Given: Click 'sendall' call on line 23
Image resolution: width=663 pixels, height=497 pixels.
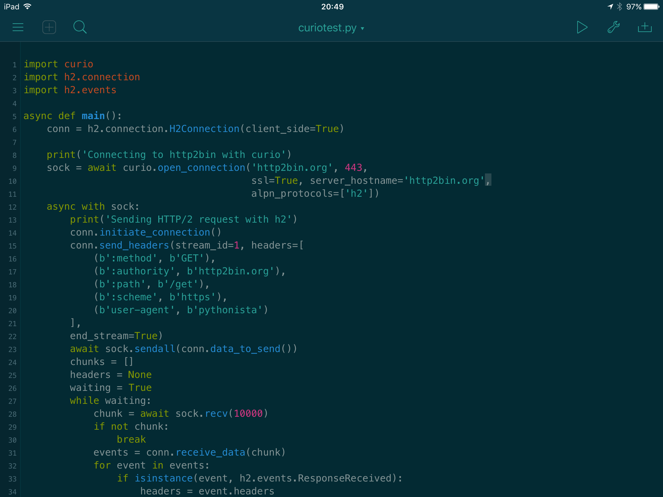Looking at the screenshot, I should [155, 349].
